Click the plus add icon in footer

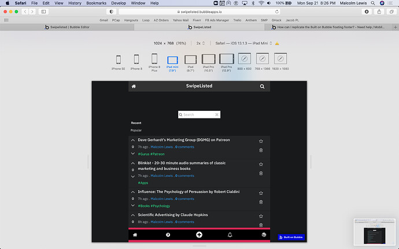click(x=199, y=235)
